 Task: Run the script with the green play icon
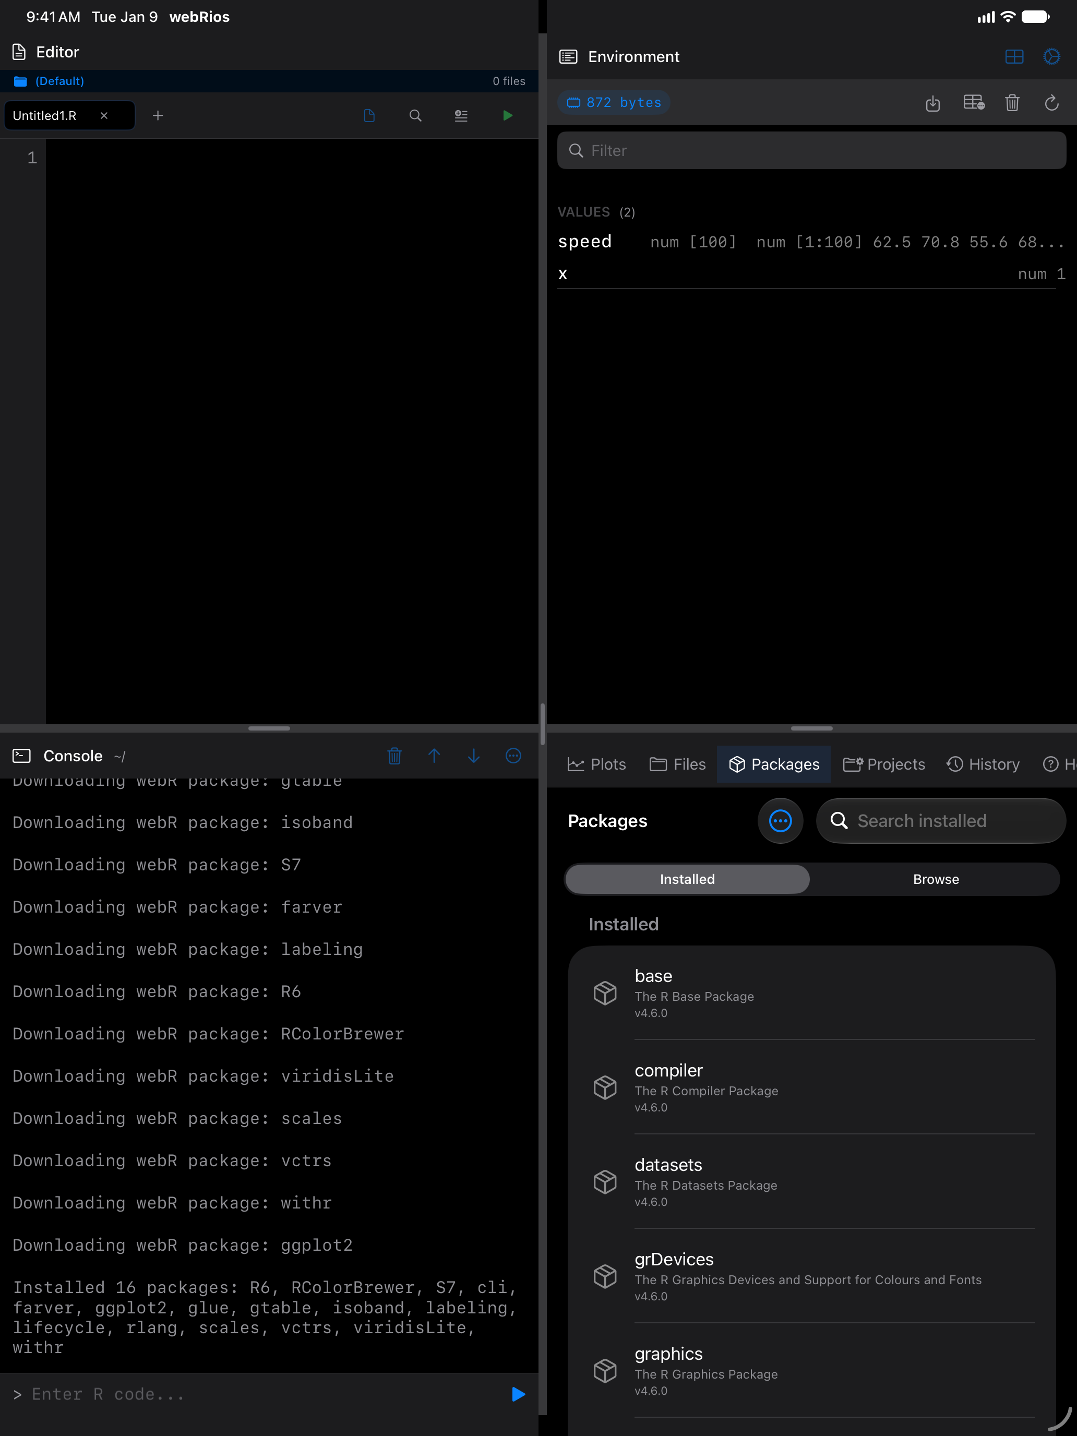pyautogui.click(x=508, y=115)
